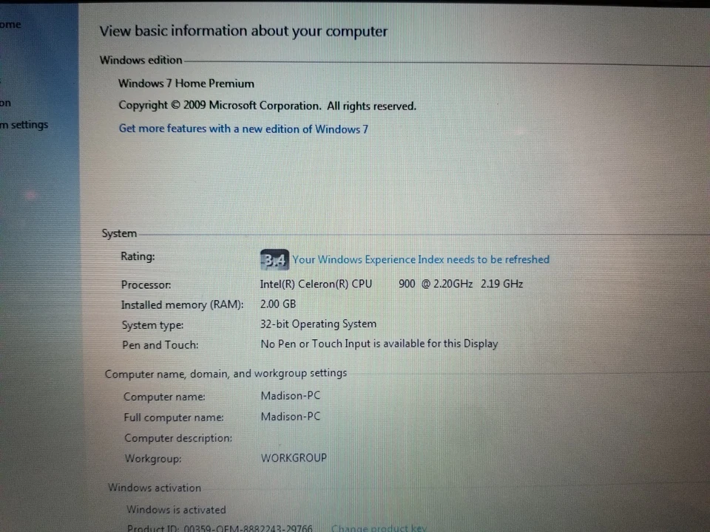
Task: Click 'Windows 7 Home Premium' edition text
Action: coord(186,83)
